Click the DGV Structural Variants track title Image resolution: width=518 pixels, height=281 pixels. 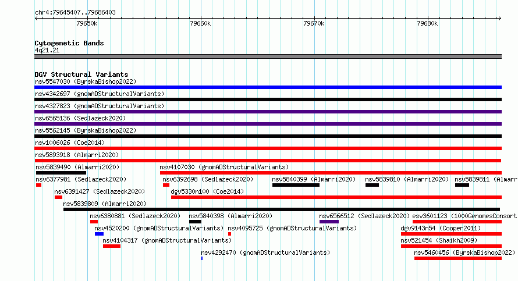point(81,74)
